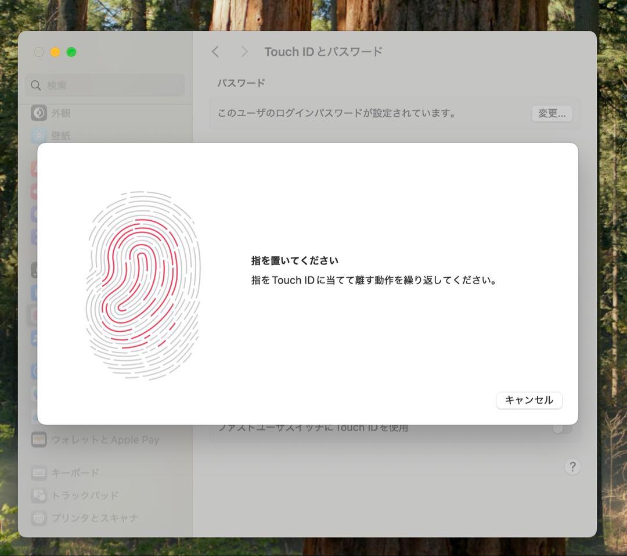
Task: Click the login password status text row
Action: coord(337,113)
